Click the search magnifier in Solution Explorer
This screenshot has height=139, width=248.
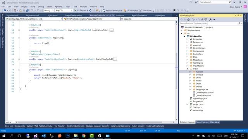pos(239,23)
